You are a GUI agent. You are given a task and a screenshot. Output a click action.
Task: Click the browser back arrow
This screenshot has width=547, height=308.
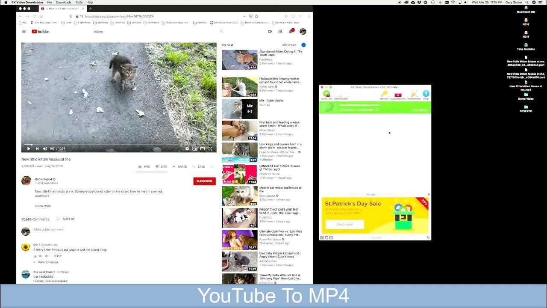coord(21,16)
